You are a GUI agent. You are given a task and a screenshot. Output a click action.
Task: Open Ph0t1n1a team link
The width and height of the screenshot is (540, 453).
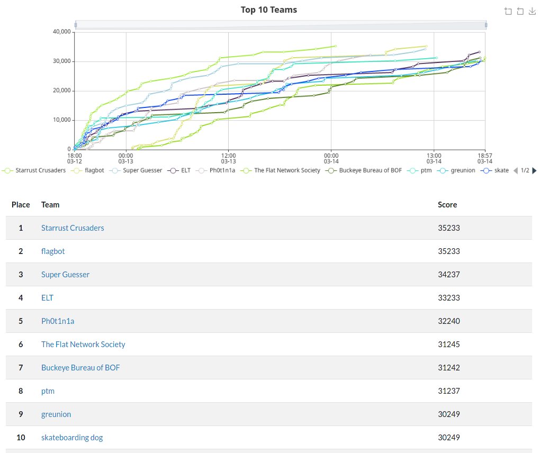coord(58,321)
